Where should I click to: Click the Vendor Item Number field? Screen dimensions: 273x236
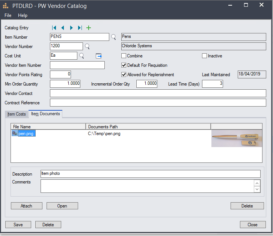[x=77, y=65]
